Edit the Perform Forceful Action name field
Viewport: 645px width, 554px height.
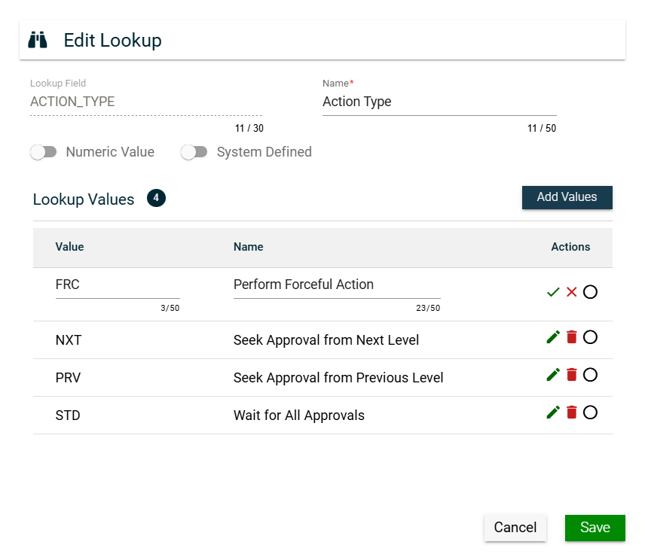(336, 285)
